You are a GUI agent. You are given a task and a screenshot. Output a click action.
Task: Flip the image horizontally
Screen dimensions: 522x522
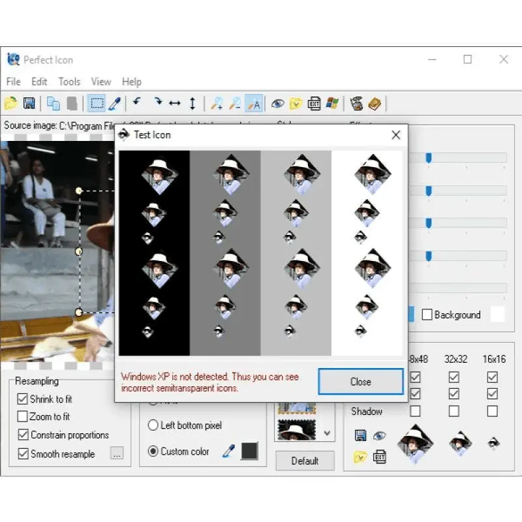175,103
